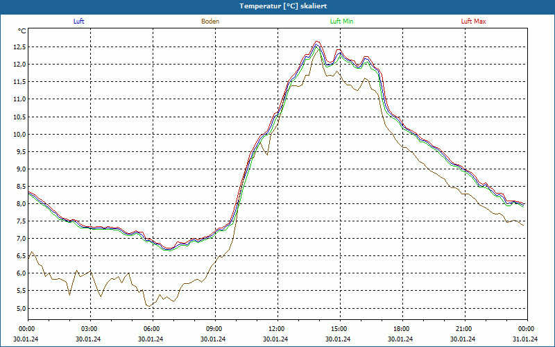
Task: Click the green Luft Min legend label
Action: [x=341, y=22]
